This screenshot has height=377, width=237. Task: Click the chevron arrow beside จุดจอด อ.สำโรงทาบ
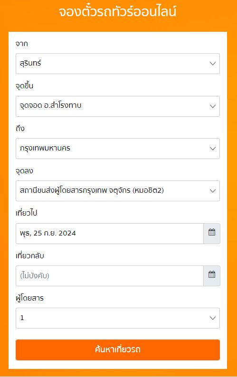[x=213, y=106]
